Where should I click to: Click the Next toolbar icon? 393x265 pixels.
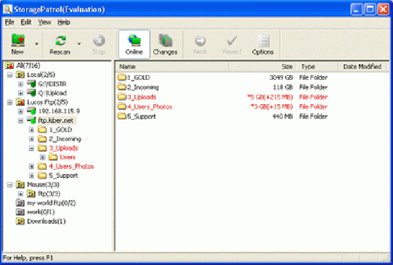click(200, 41)
